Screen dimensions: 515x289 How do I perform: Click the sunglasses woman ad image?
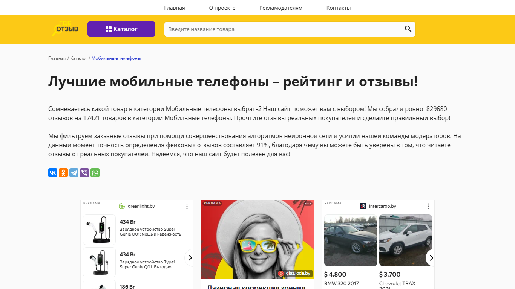tap(257, 239)
